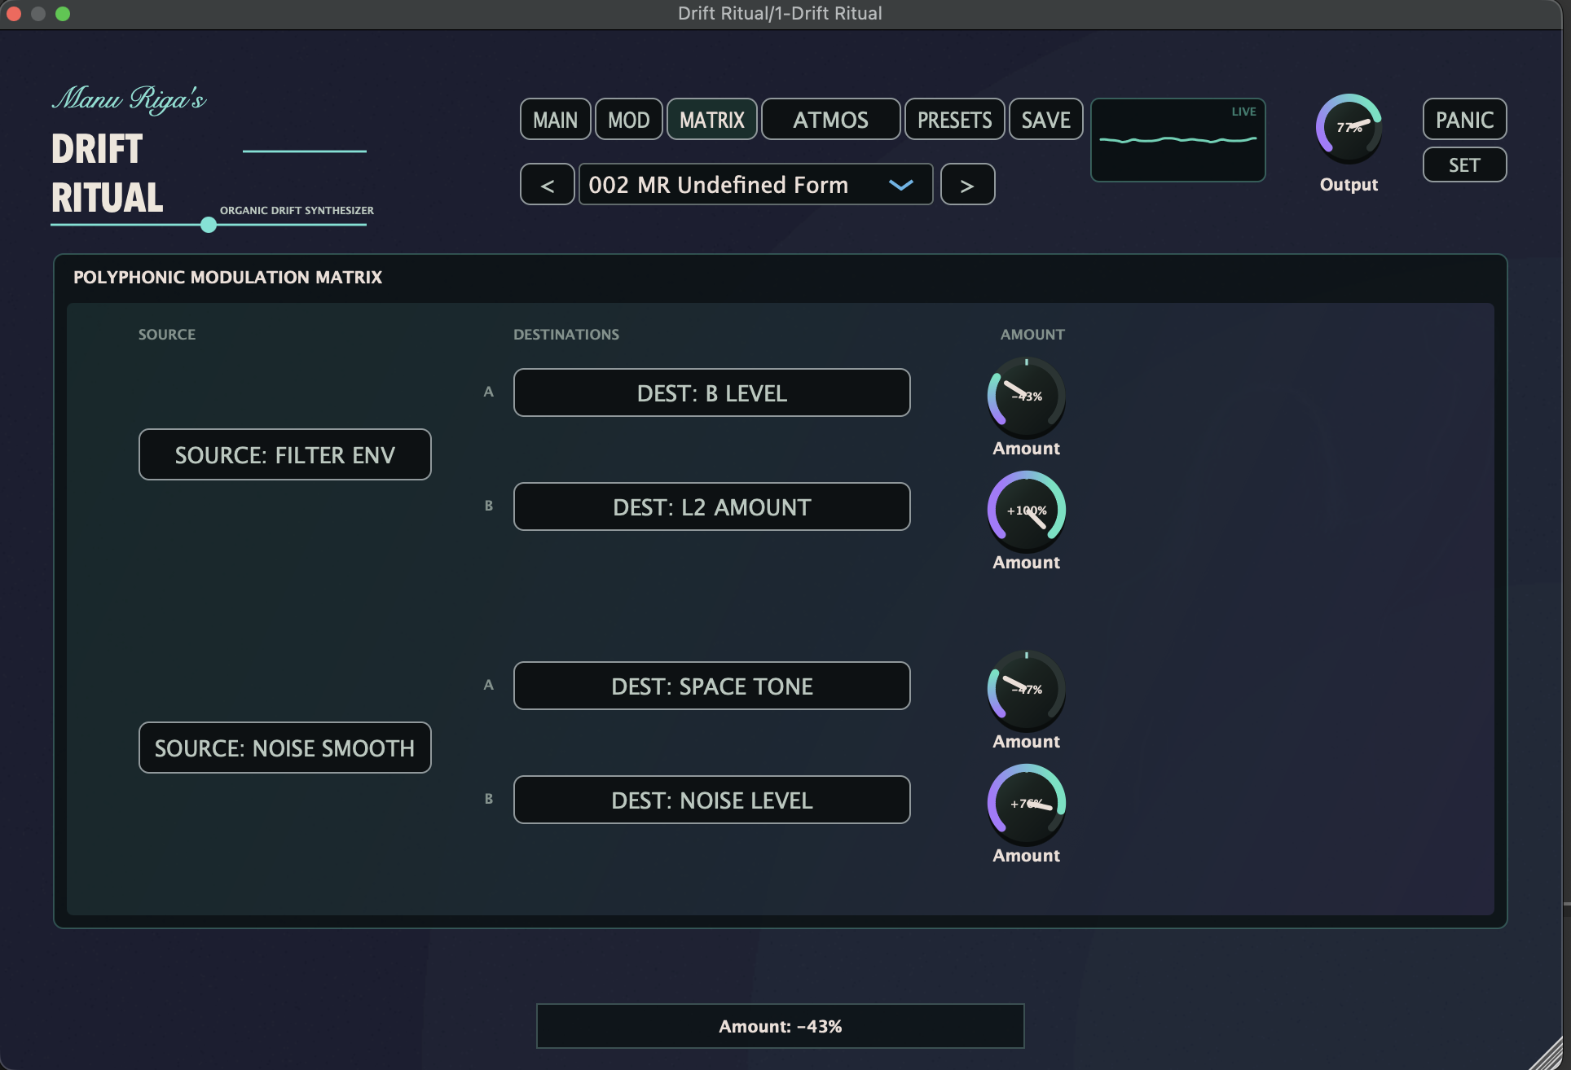
Task: Click the +76% Amount knob for NOISE LEVEL
Action: pos(1026,804)
